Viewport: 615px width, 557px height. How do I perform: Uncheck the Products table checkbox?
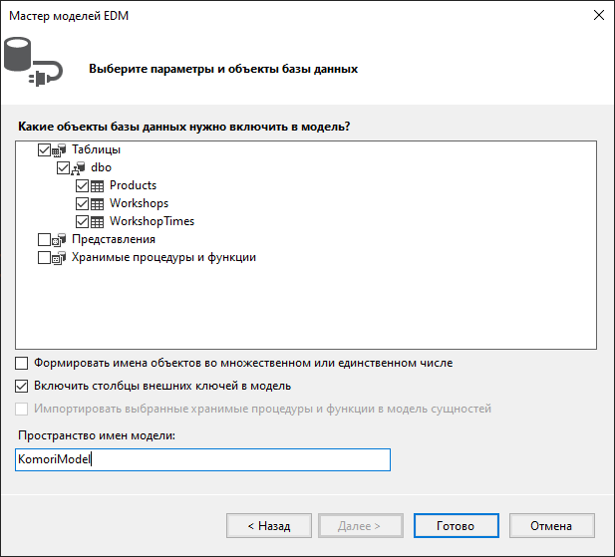(x=82, y=186)
